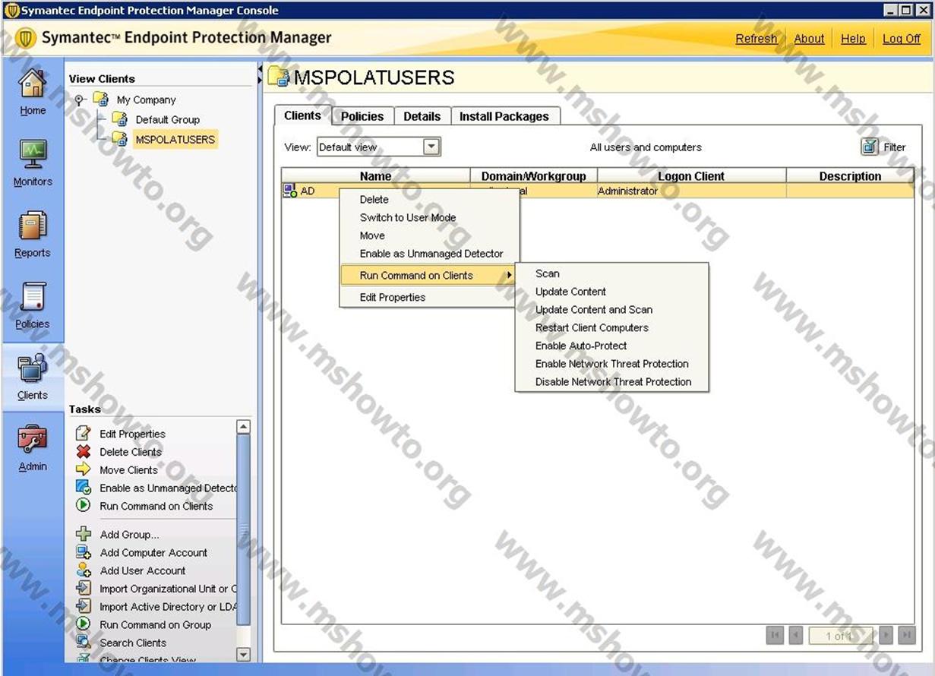Click the Import Organizational Unit icon

pos(84,588)
